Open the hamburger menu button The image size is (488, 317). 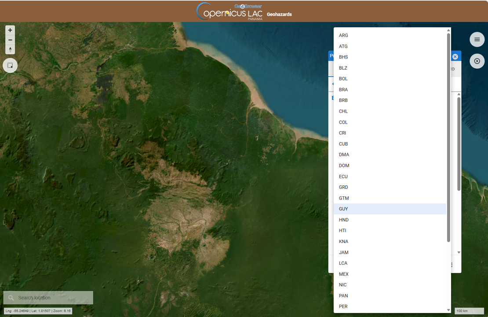point(477,40)
